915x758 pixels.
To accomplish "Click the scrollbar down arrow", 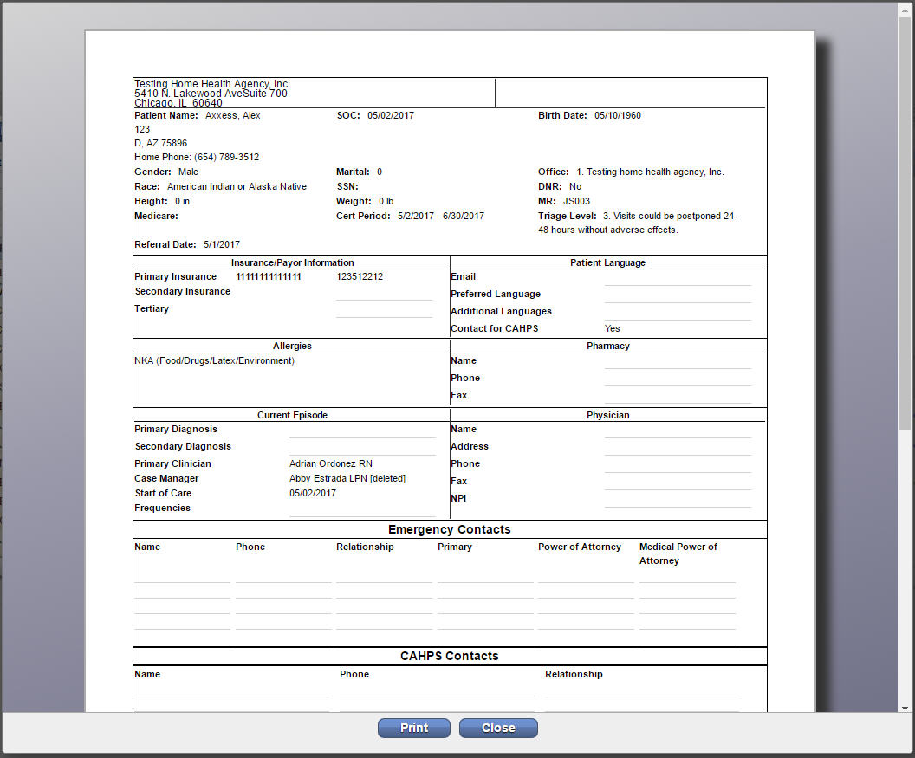I will point(905,709).
